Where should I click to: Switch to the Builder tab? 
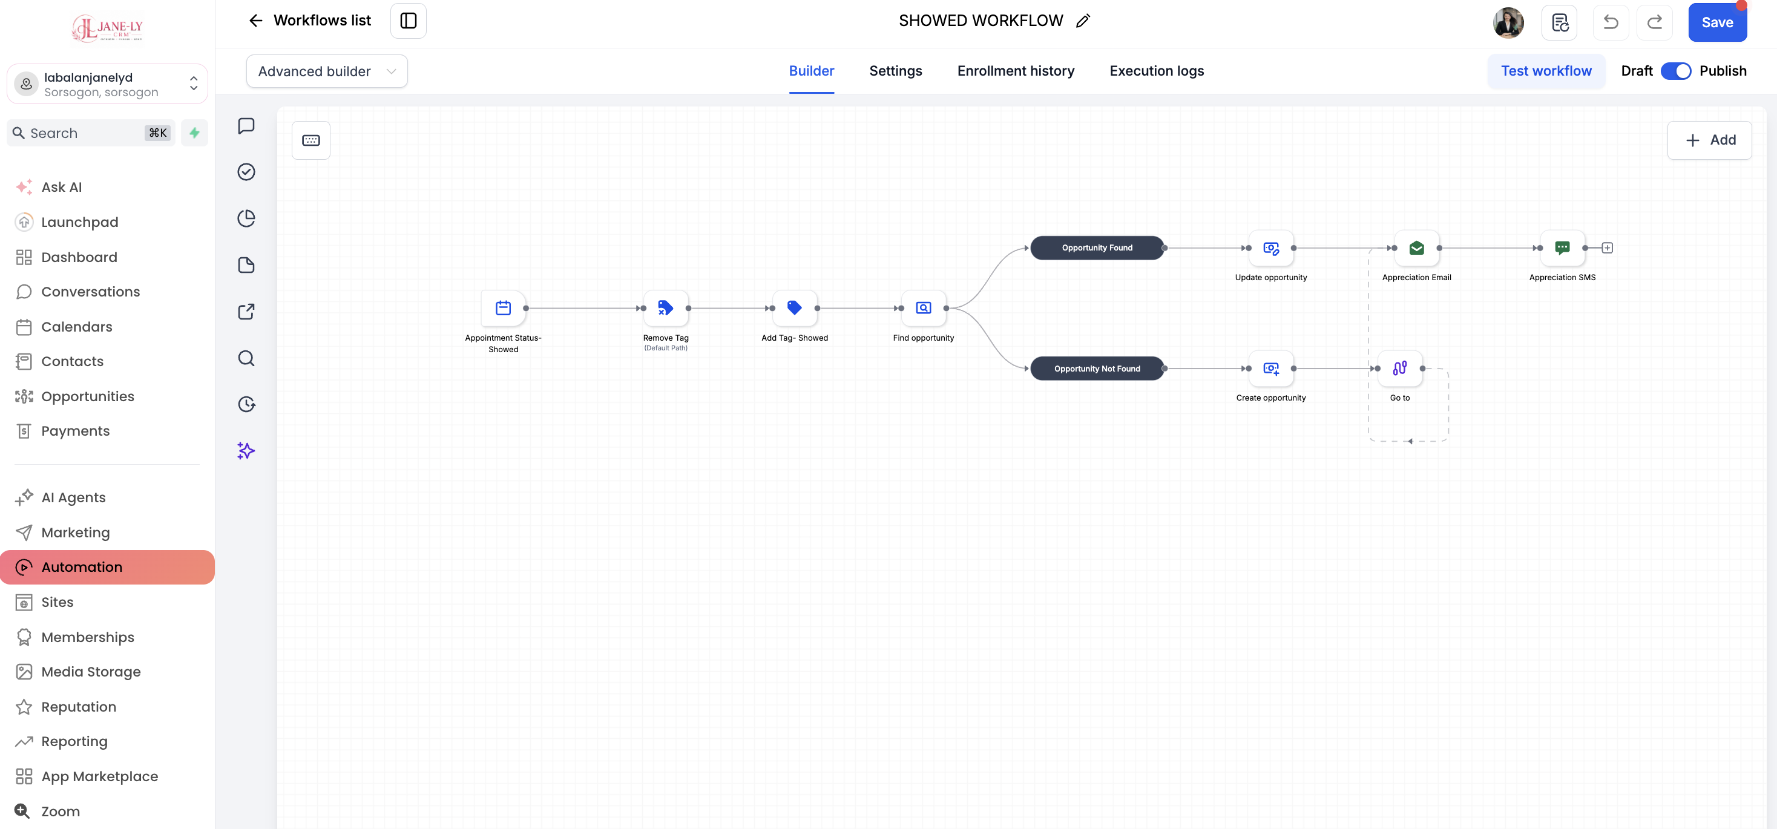point(811,71)
